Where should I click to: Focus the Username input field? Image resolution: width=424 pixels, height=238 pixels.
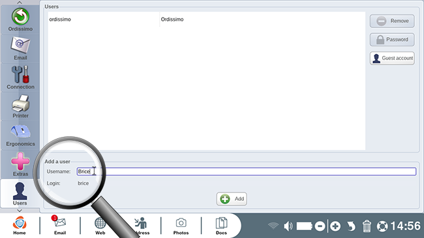pos(247,171)
